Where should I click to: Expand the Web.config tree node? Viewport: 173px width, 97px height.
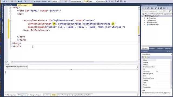pyautogui.click(x=145, y=22)
